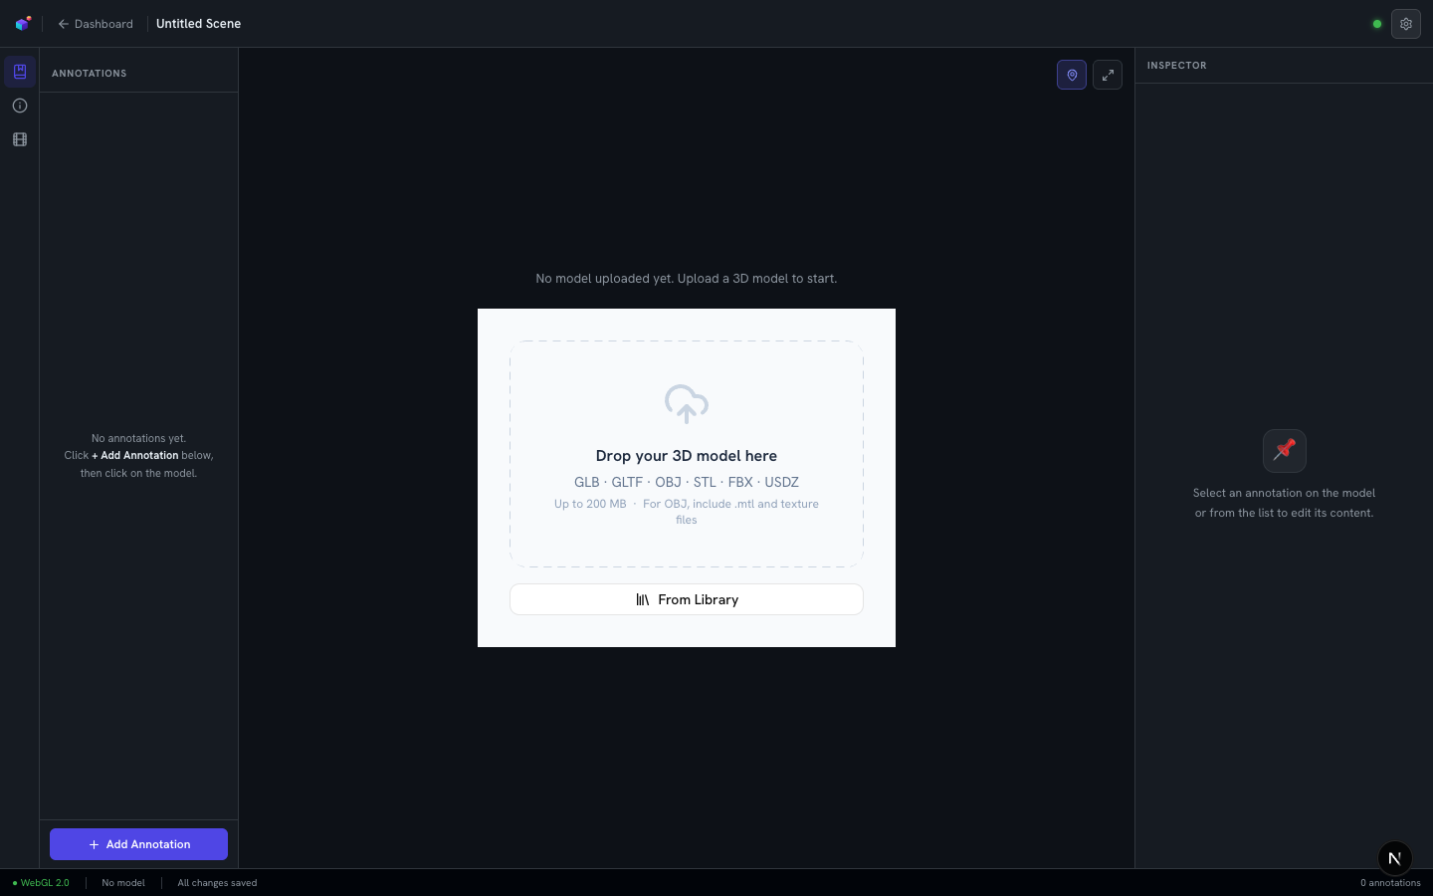1433x896 pixels.
Task: Click the red pushpin icon in Inspector
Action: (x=1285, y=450)
